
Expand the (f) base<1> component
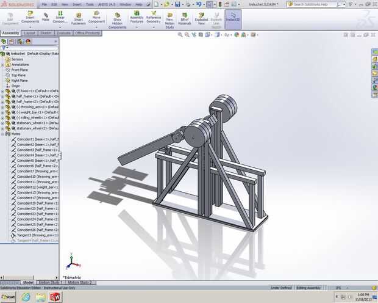[x=2, y=91]
